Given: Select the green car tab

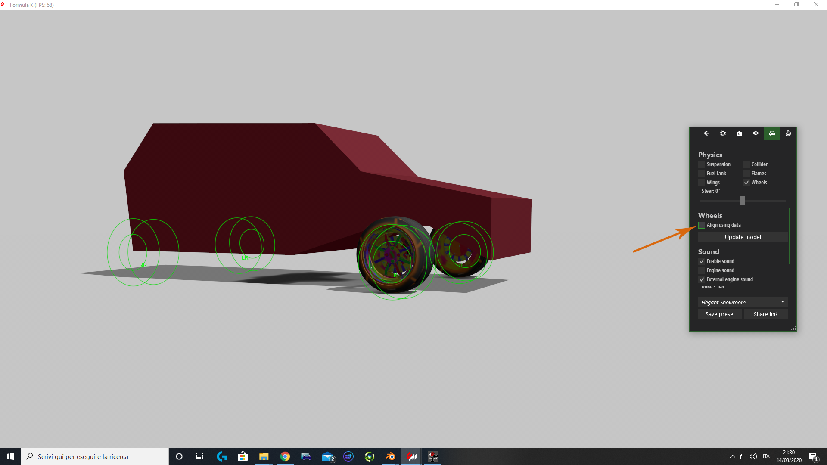Looking at the screenshot, I should (772, 133).
